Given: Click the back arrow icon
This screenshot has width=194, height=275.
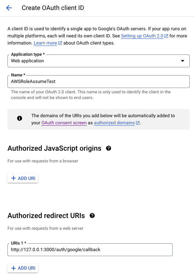Looking at the screenshot, I should (x=9, y=8).
